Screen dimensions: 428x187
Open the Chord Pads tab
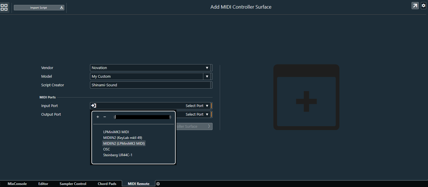coord(107,184)
